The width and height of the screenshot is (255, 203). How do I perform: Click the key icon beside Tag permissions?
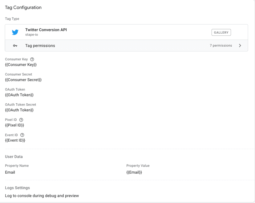tap(15, 46)
